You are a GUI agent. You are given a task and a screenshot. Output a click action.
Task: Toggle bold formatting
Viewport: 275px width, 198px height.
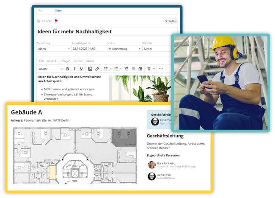[68, 69]
